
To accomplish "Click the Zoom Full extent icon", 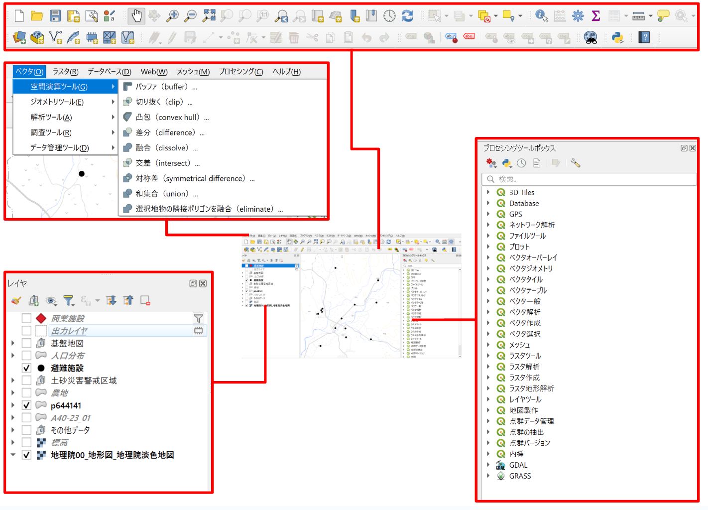I will 209,16.
